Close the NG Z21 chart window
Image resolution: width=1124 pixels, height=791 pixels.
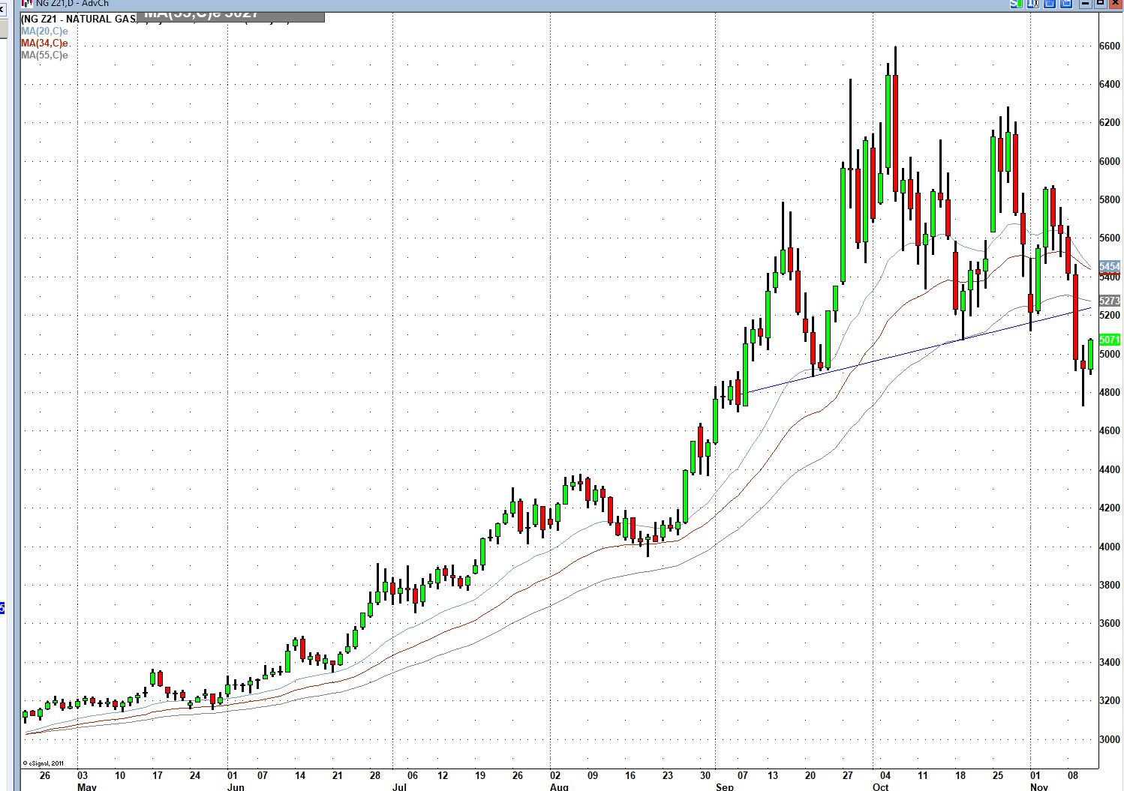1116,4
